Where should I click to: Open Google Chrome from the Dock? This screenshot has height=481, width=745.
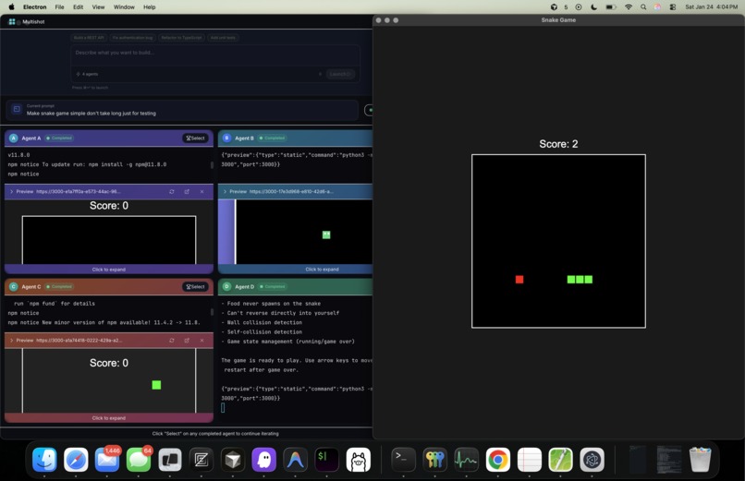(x=498, y=460)
